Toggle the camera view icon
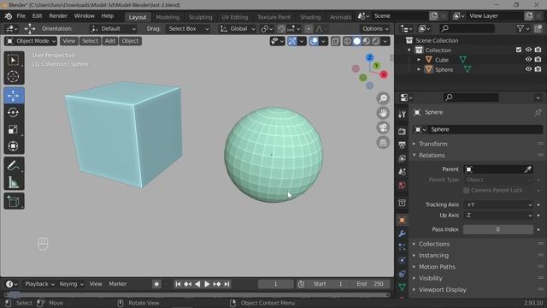This screenshot has height=308, width=547. click(x=383, y=127)
